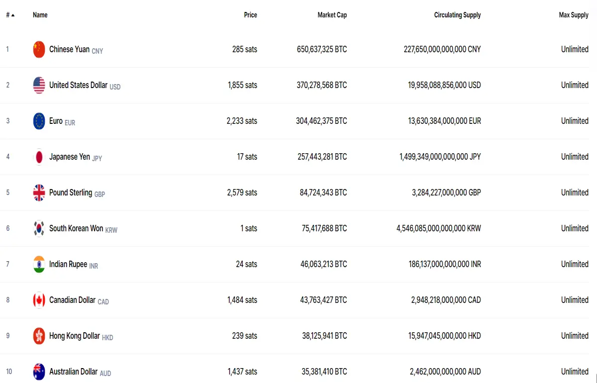Click the Euro flag icon

point(39,121)
